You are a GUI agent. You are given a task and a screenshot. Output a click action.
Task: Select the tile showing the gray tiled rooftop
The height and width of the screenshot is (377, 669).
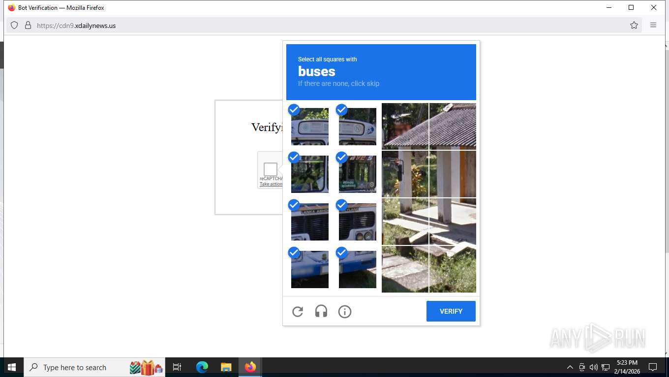[453, 126]
